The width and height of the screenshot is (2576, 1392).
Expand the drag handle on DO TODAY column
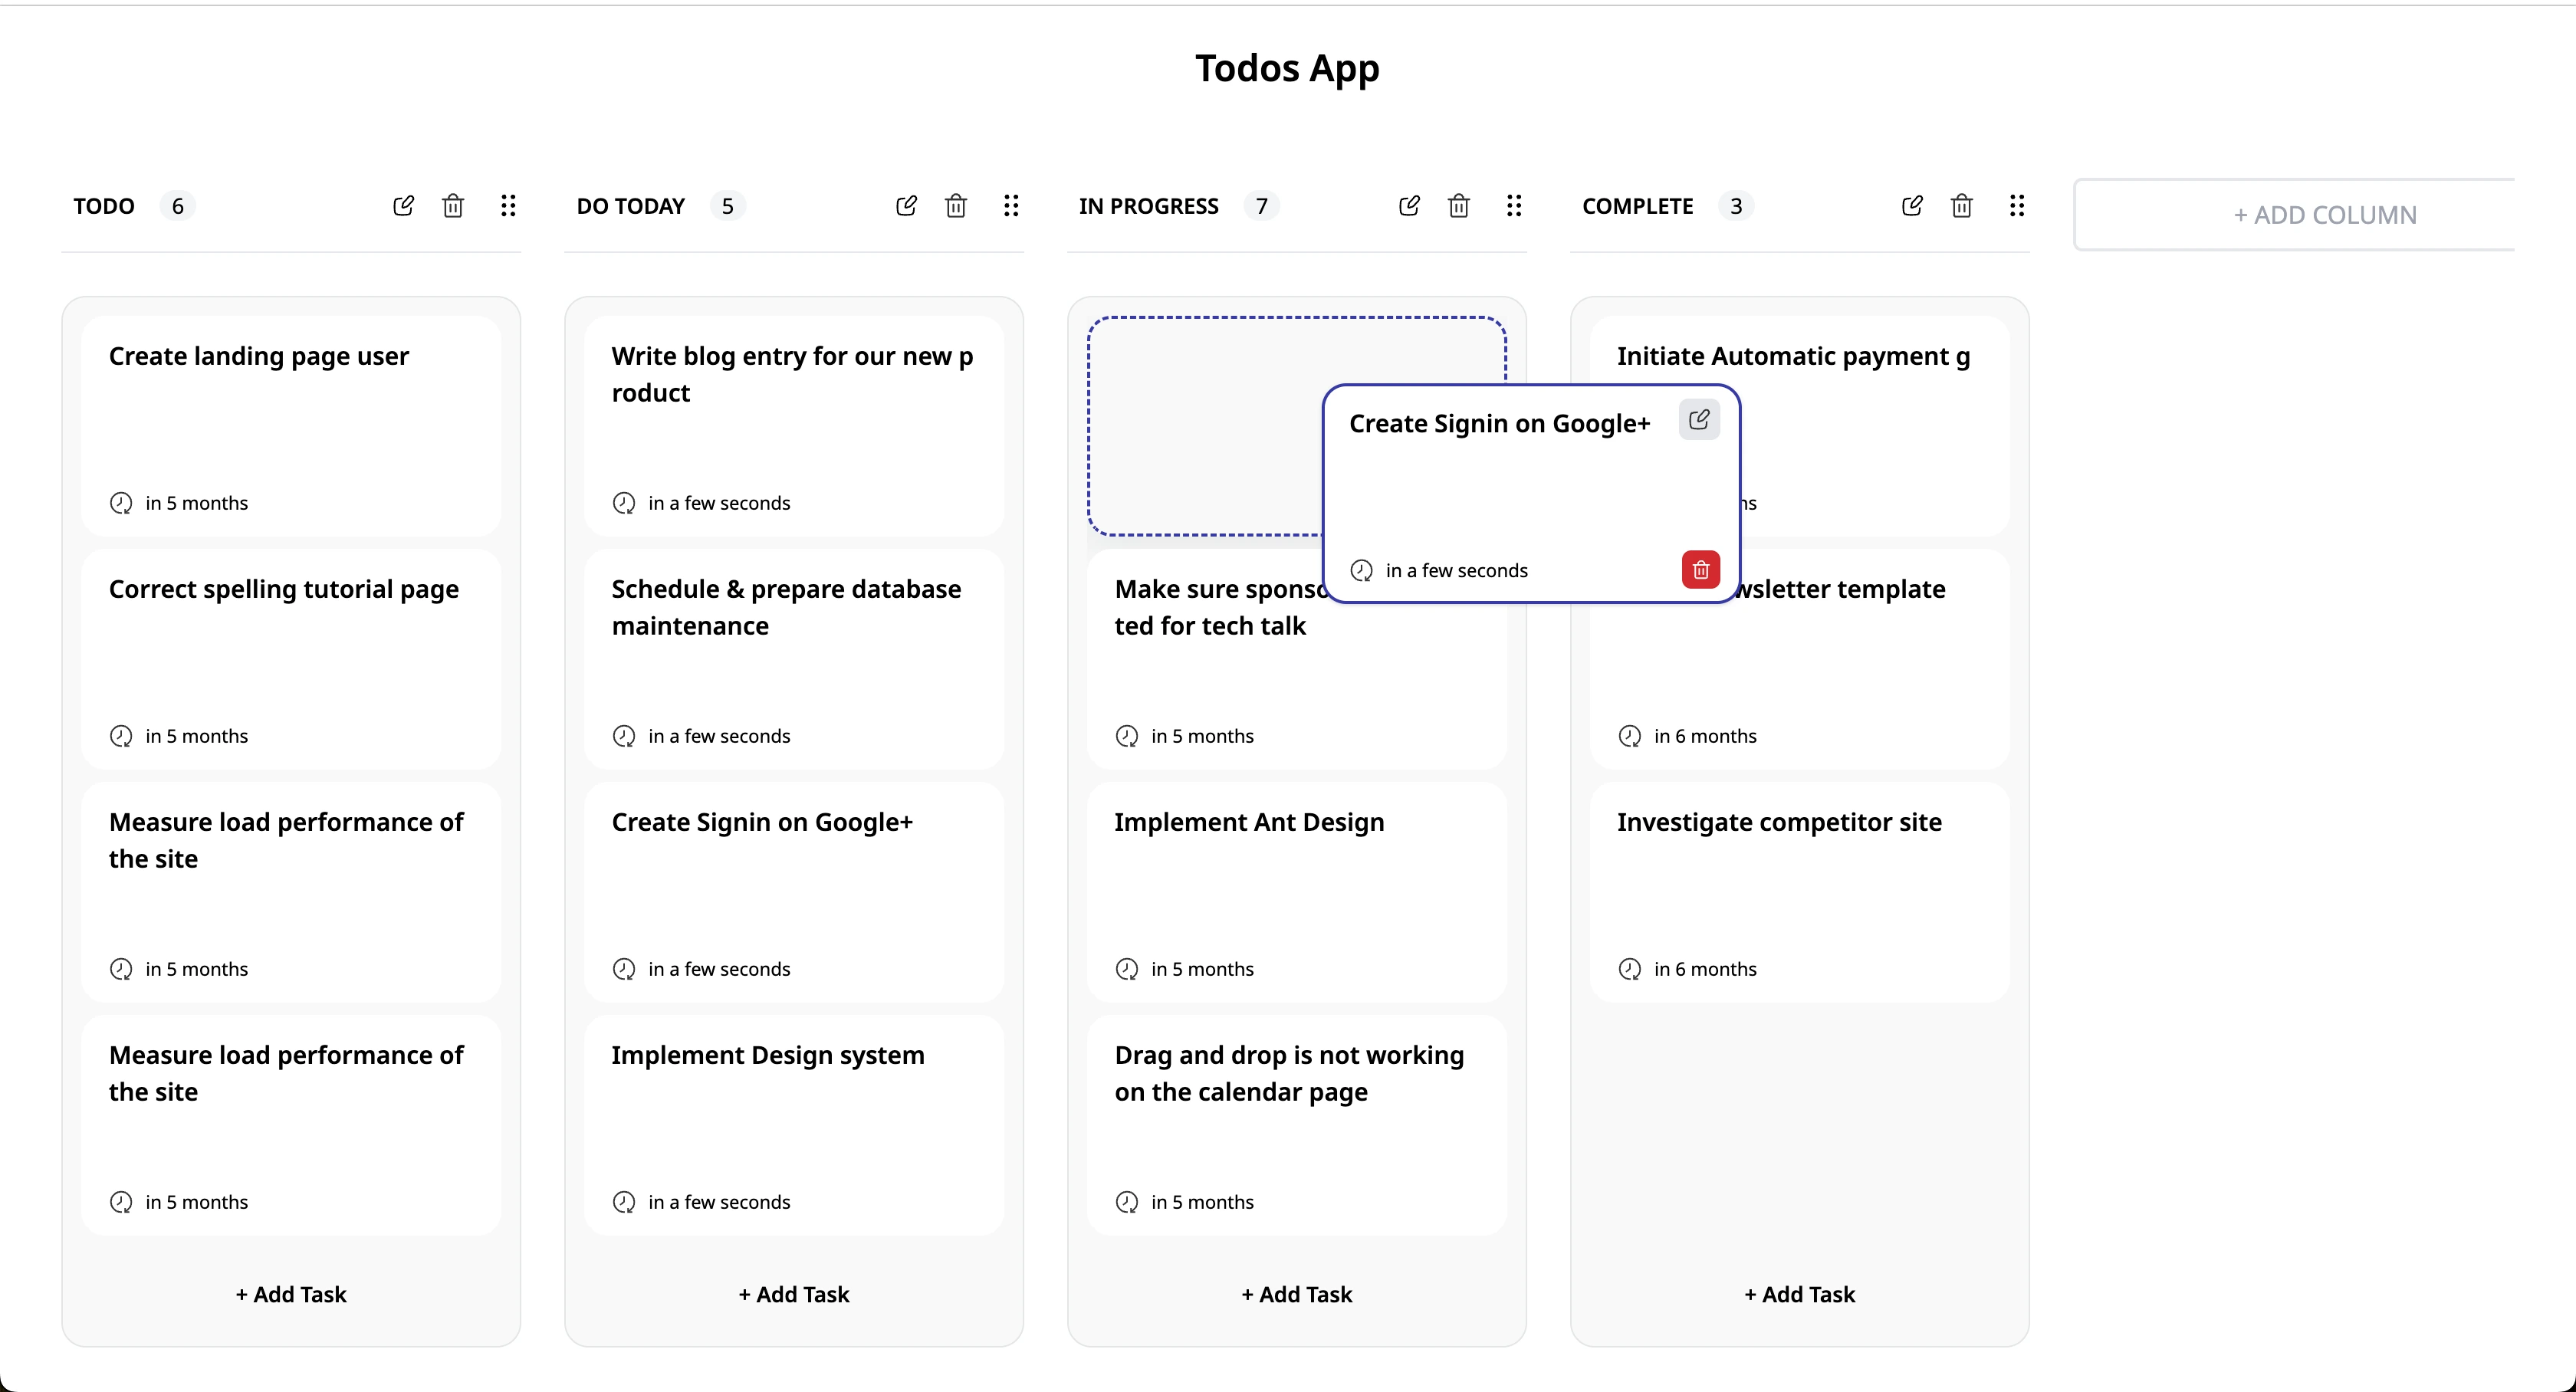(1011, 205)
